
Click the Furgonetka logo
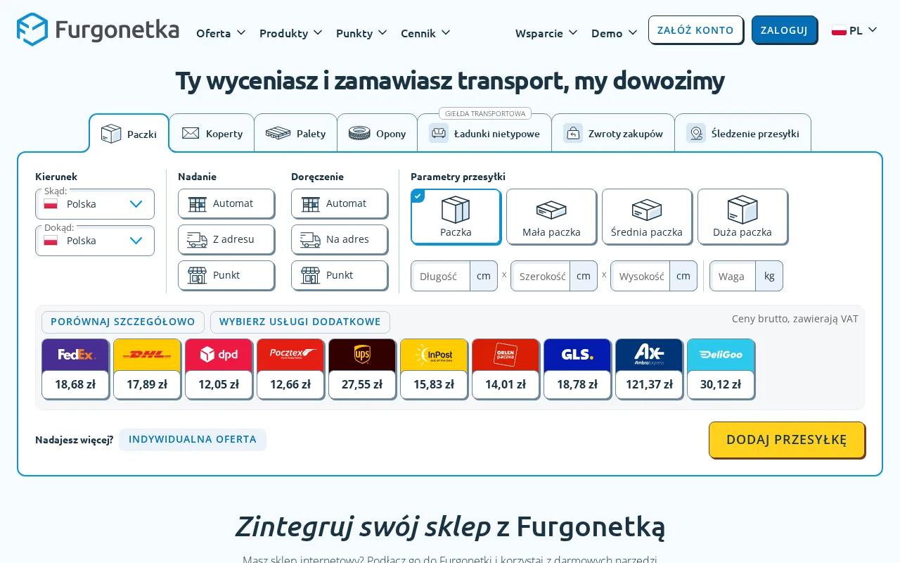click(98, 30)
